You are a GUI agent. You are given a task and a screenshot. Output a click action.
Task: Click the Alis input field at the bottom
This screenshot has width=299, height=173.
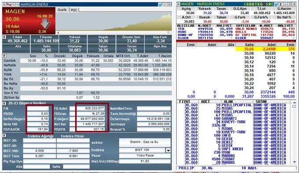click(36, 166)
